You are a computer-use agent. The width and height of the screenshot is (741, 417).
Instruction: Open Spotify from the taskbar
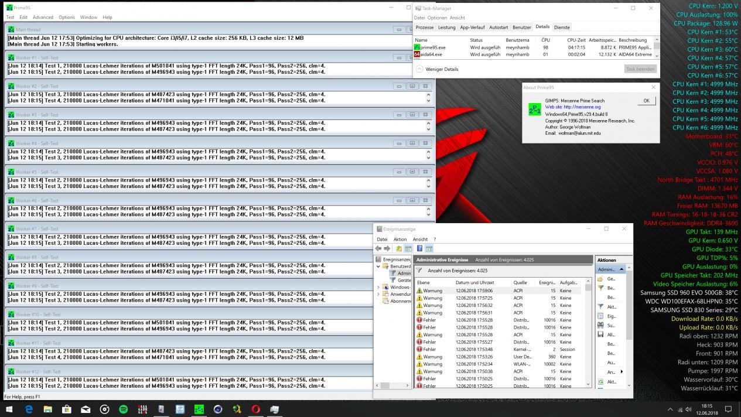[x=123, y=409]
